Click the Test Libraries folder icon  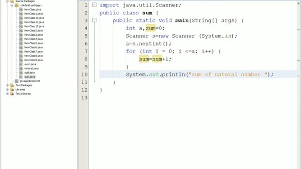[12, 94]
